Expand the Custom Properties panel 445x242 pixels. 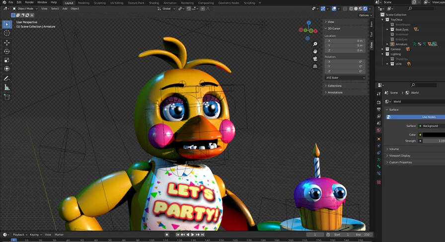click(400, 162)
